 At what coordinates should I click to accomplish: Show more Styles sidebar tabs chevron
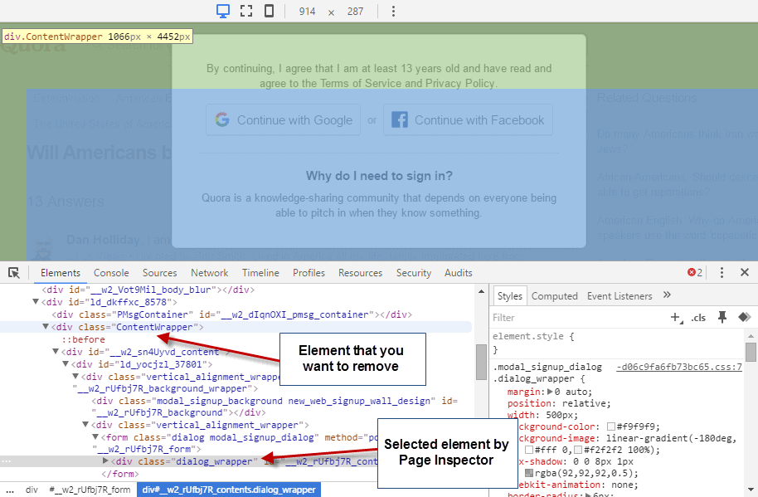point(667,295)
